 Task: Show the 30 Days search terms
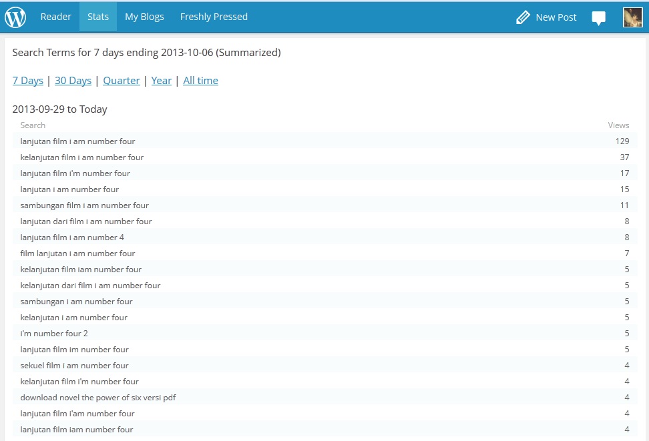(73, 81)
